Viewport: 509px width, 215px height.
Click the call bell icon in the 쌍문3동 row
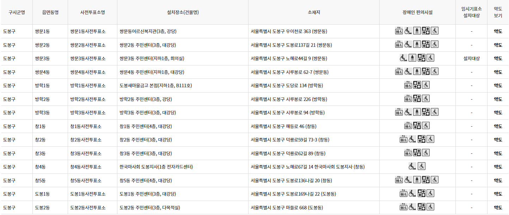pos(412,58)
